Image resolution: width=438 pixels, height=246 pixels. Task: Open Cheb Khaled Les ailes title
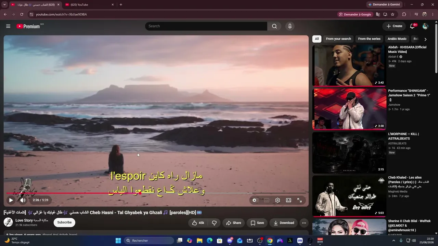point(409,182)
